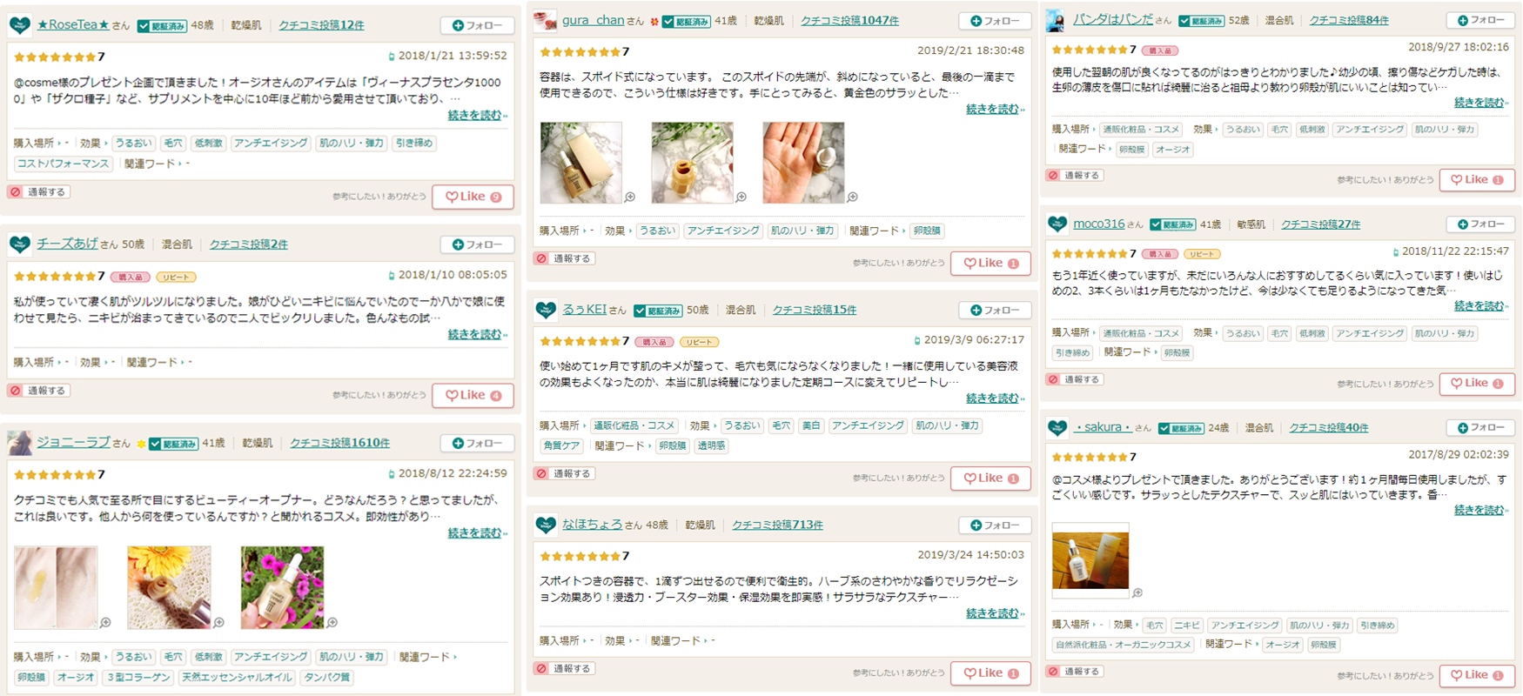Click the magnifier icon under gura_chan's hand photo
Screen dimensions: 1523x696
click(x=853, y=197)
